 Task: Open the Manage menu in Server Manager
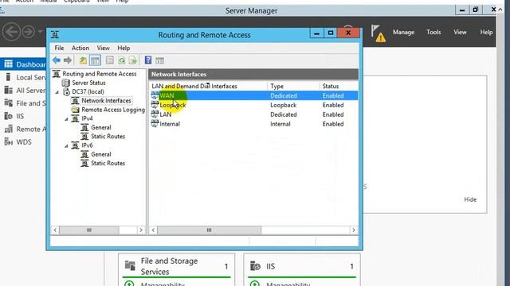point(403,32)
